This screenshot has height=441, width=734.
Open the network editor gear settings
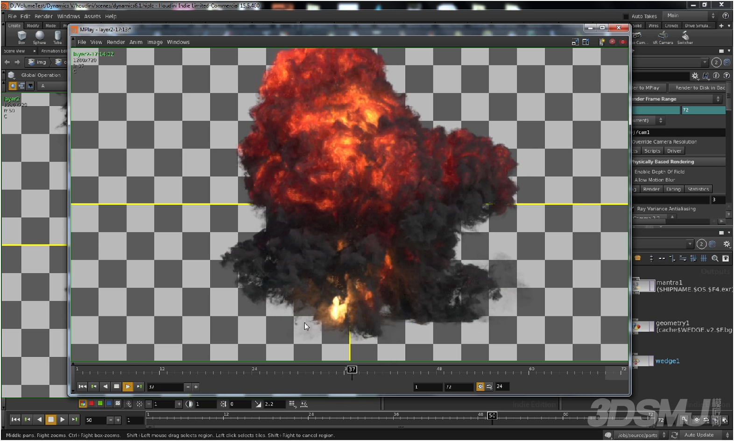point(727,244)
